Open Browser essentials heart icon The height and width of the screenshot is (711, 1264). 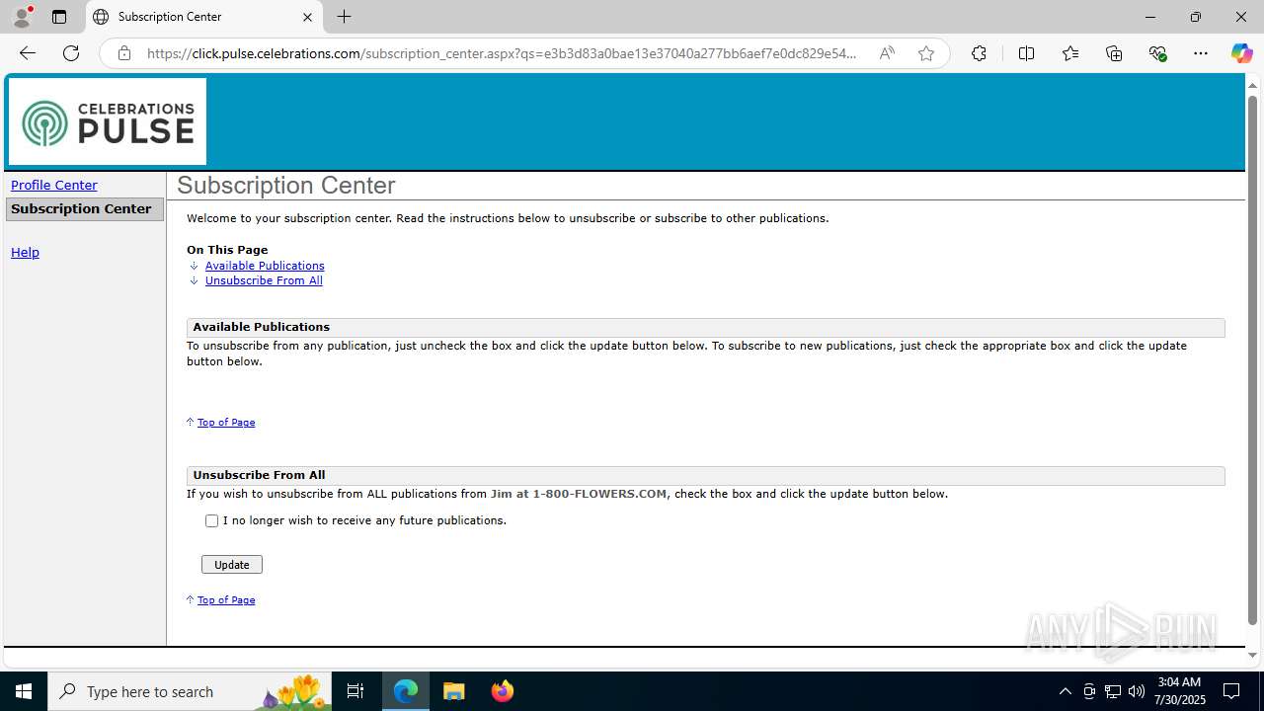tap(1157, 53)
